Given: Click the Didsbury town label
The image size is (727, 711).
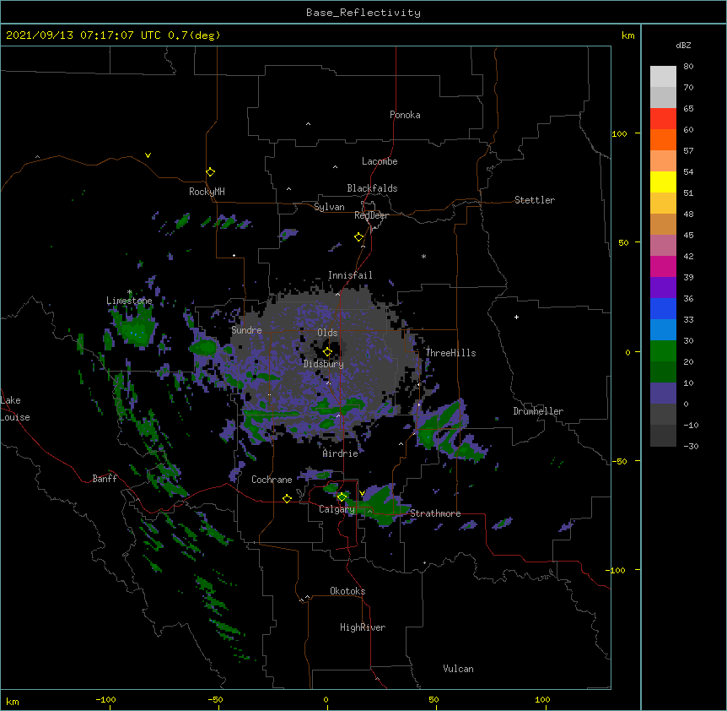Looking at the screenshot, I should point(324,364).
